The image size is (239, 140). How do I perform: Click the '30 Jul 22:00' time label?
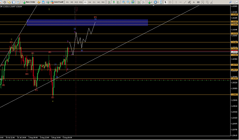10,137
